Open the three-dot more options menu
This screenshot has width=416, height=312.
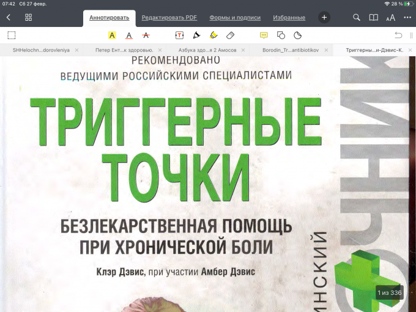click(x=407, y=18)
